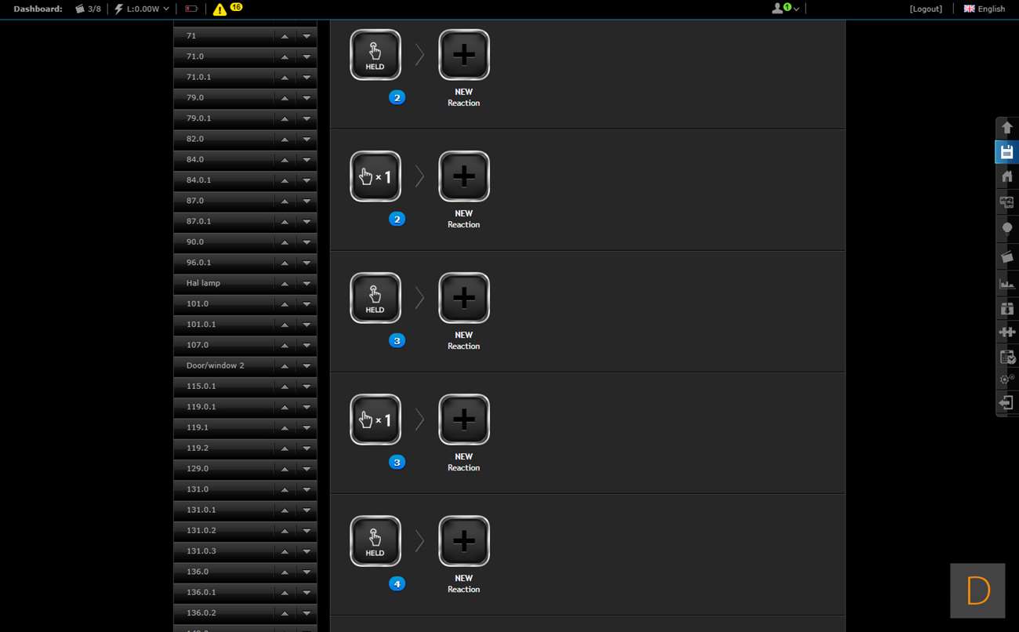Open the user account dropdown
Viewport: 1019px width, 632px height.
click(x=785, y=9)
